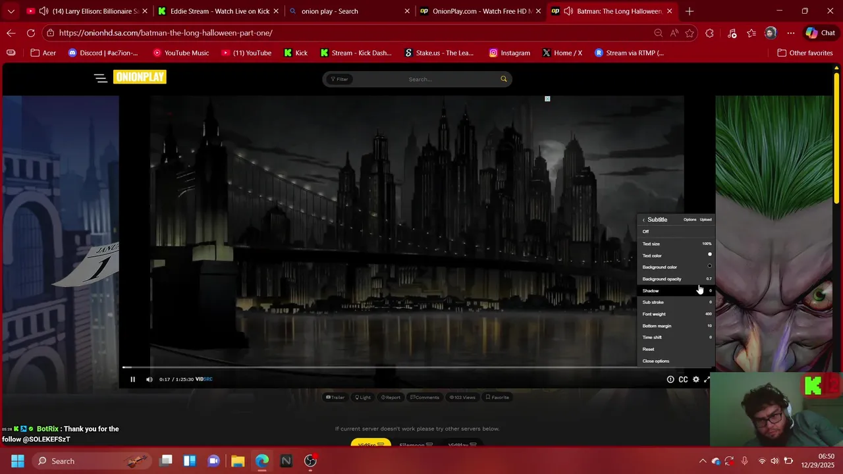Adjust subtitle Font weight 400
Screen dimensions: 843x474
point(676,314)
